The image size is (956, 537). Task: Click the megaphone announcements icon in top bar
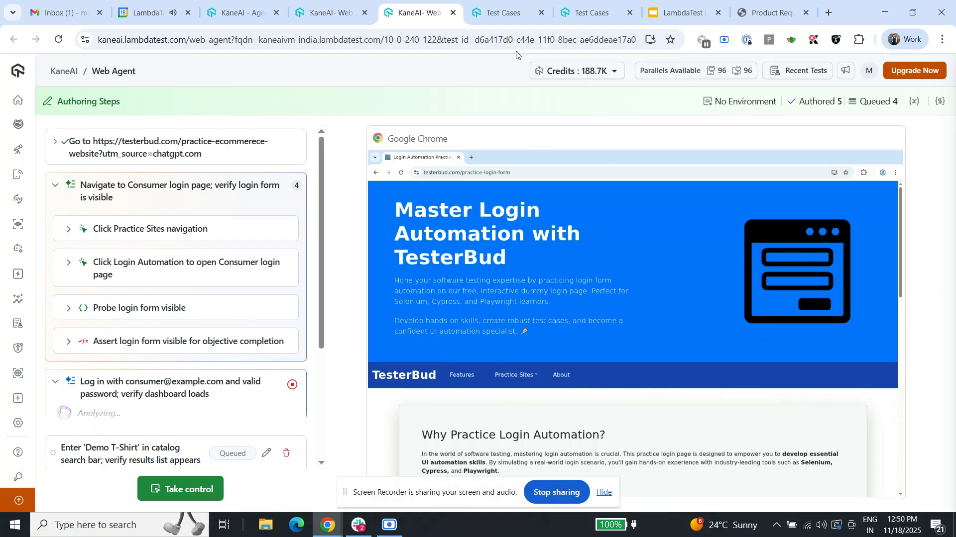[x=845, y=71]
